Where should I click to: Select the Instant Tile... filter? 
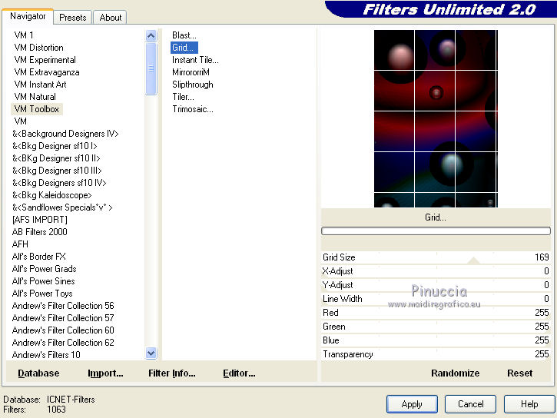195,60
